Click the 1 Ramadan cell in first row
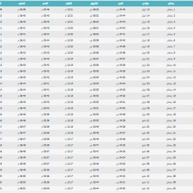Screen dimensions: 193x193 pyautogui.click(x=171, y=10)
